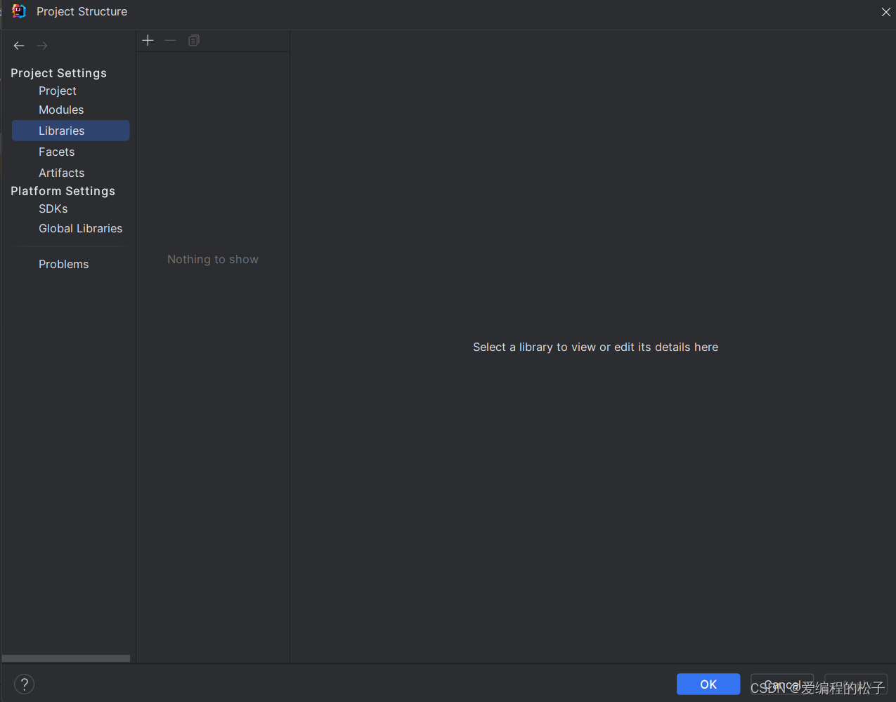Open Global Libraries in sidebar
The image size is (896, 702).
(x=80, y=229)
